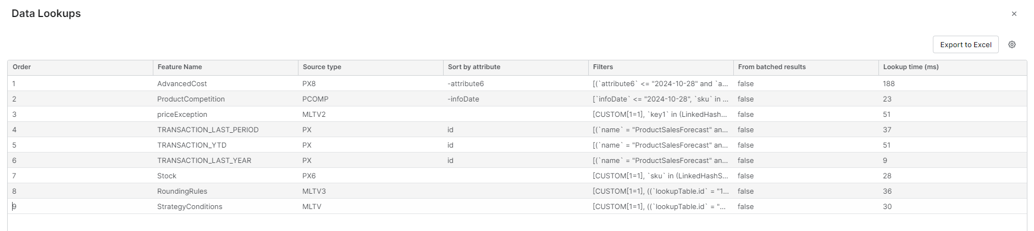Screen dimensions: 1034x231
Task: Click the From batched results header
Action: tap(772, 67)
